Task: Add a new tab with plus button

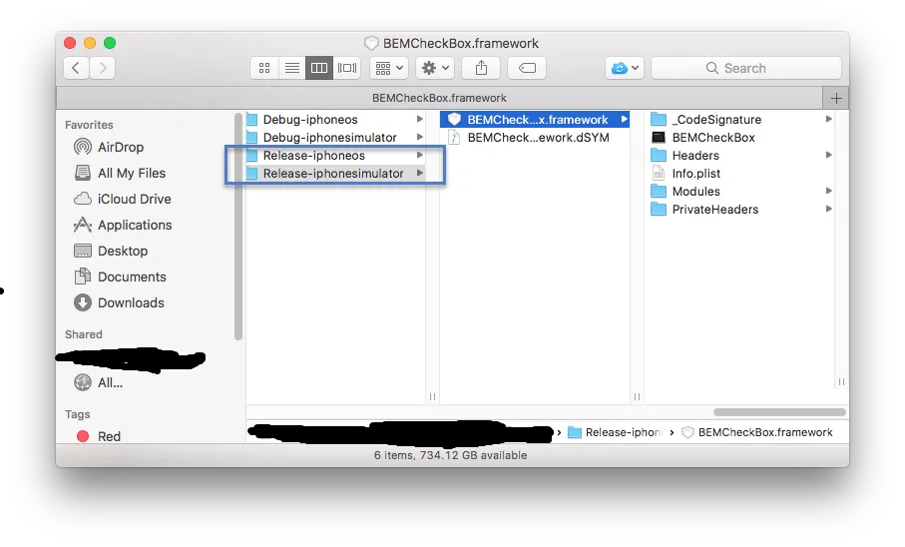Action: click(836, 98)
